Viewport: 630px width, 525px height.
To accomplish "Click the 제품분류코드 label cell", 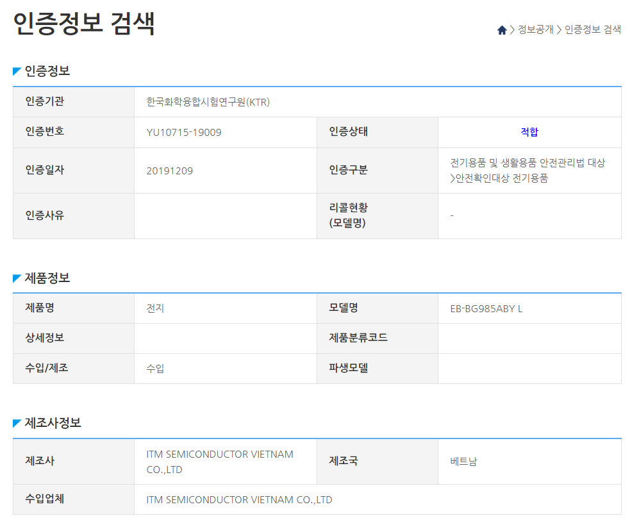I will (377, 338).
